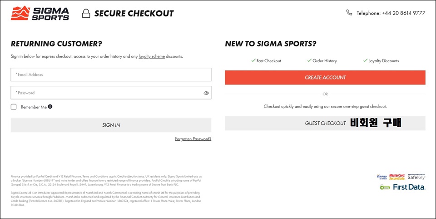Viewport: 436px width, 219px height.
Task: Tick the Remember Me checkbox
Action: [x=14, y=107]
